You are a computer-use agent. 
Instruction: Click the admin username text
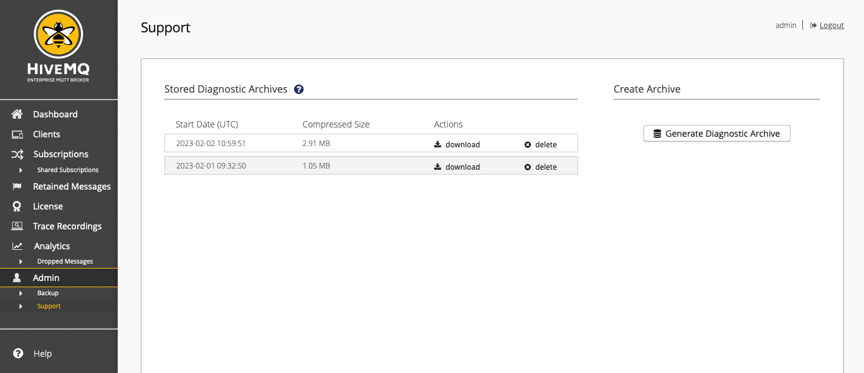786,25
